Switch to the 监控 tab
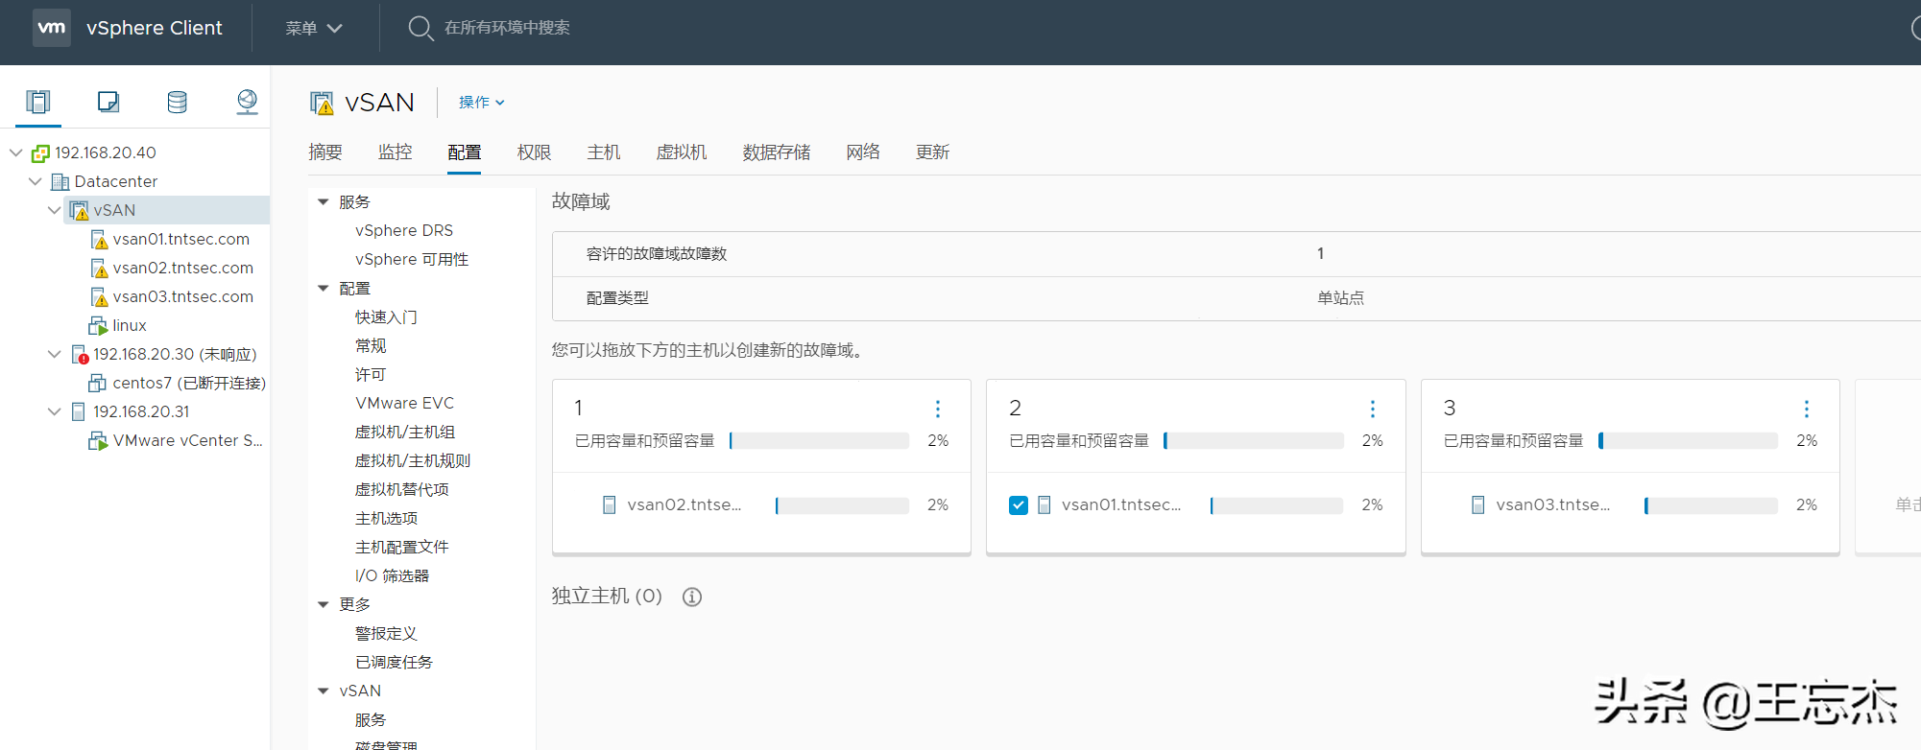The image size is (1921, 750). (x=395, y=152)
